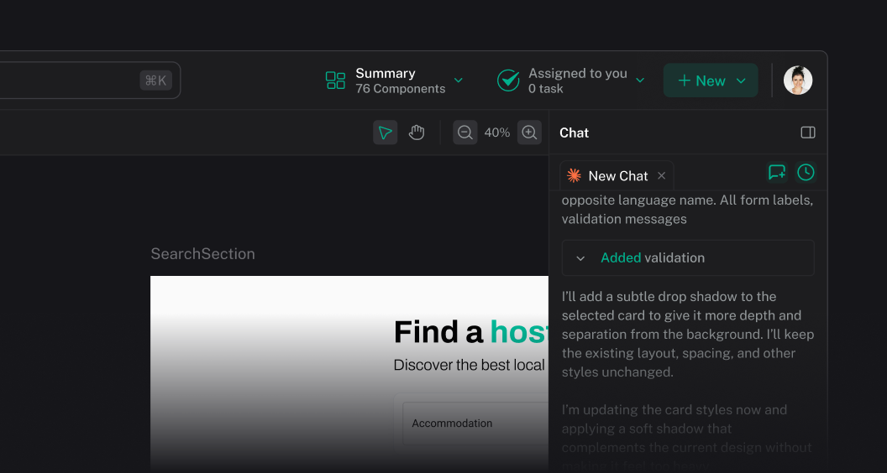
Task: Click the Accommodation field in the canvas
Action: point(475,424)
